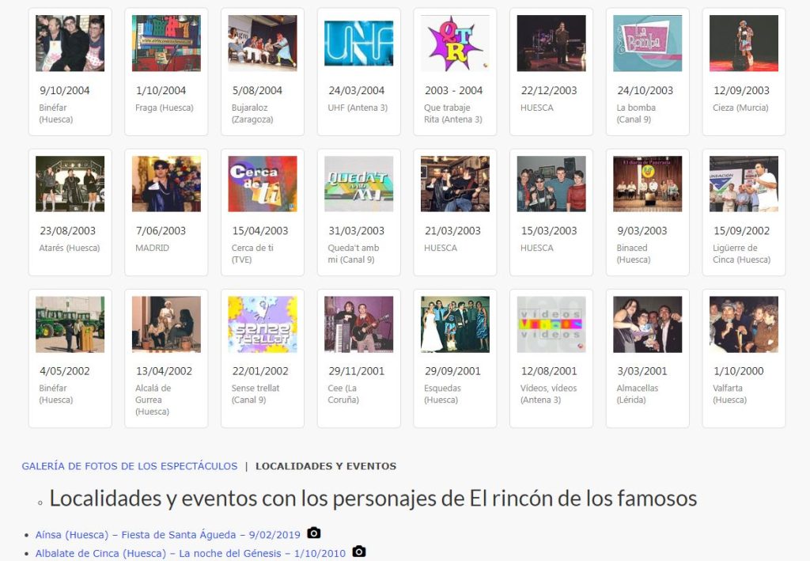Open Aínsa Fiesta de Santa Águeda link
The width and height of the screenshot is (810, 561).
pyautogui.click(x=168, y=535)
